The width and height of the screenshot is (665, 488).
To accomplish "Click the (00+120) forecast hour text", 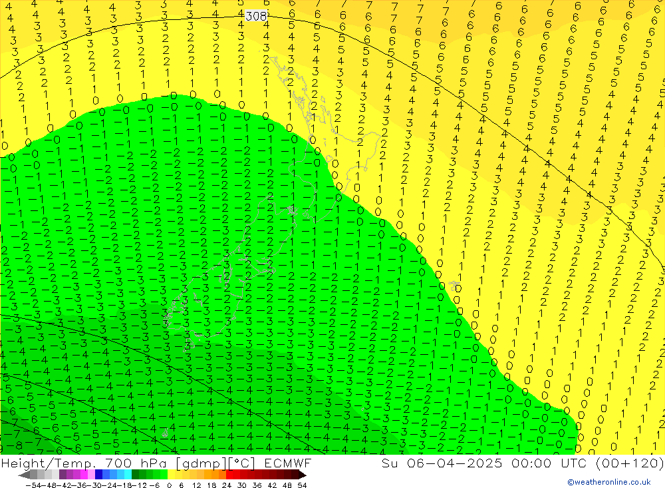I will pyautogui.click(x=630, y=463).
